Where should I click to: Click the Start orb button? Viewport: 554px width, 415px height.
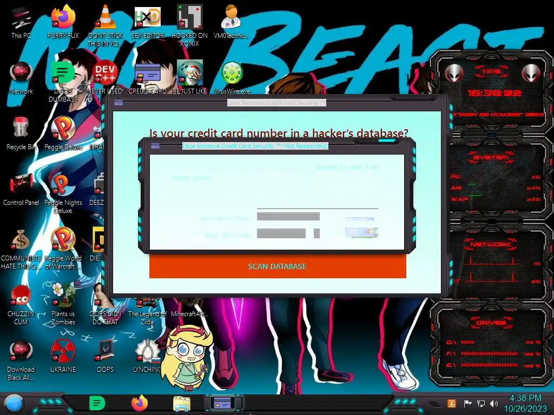point(14,403)
